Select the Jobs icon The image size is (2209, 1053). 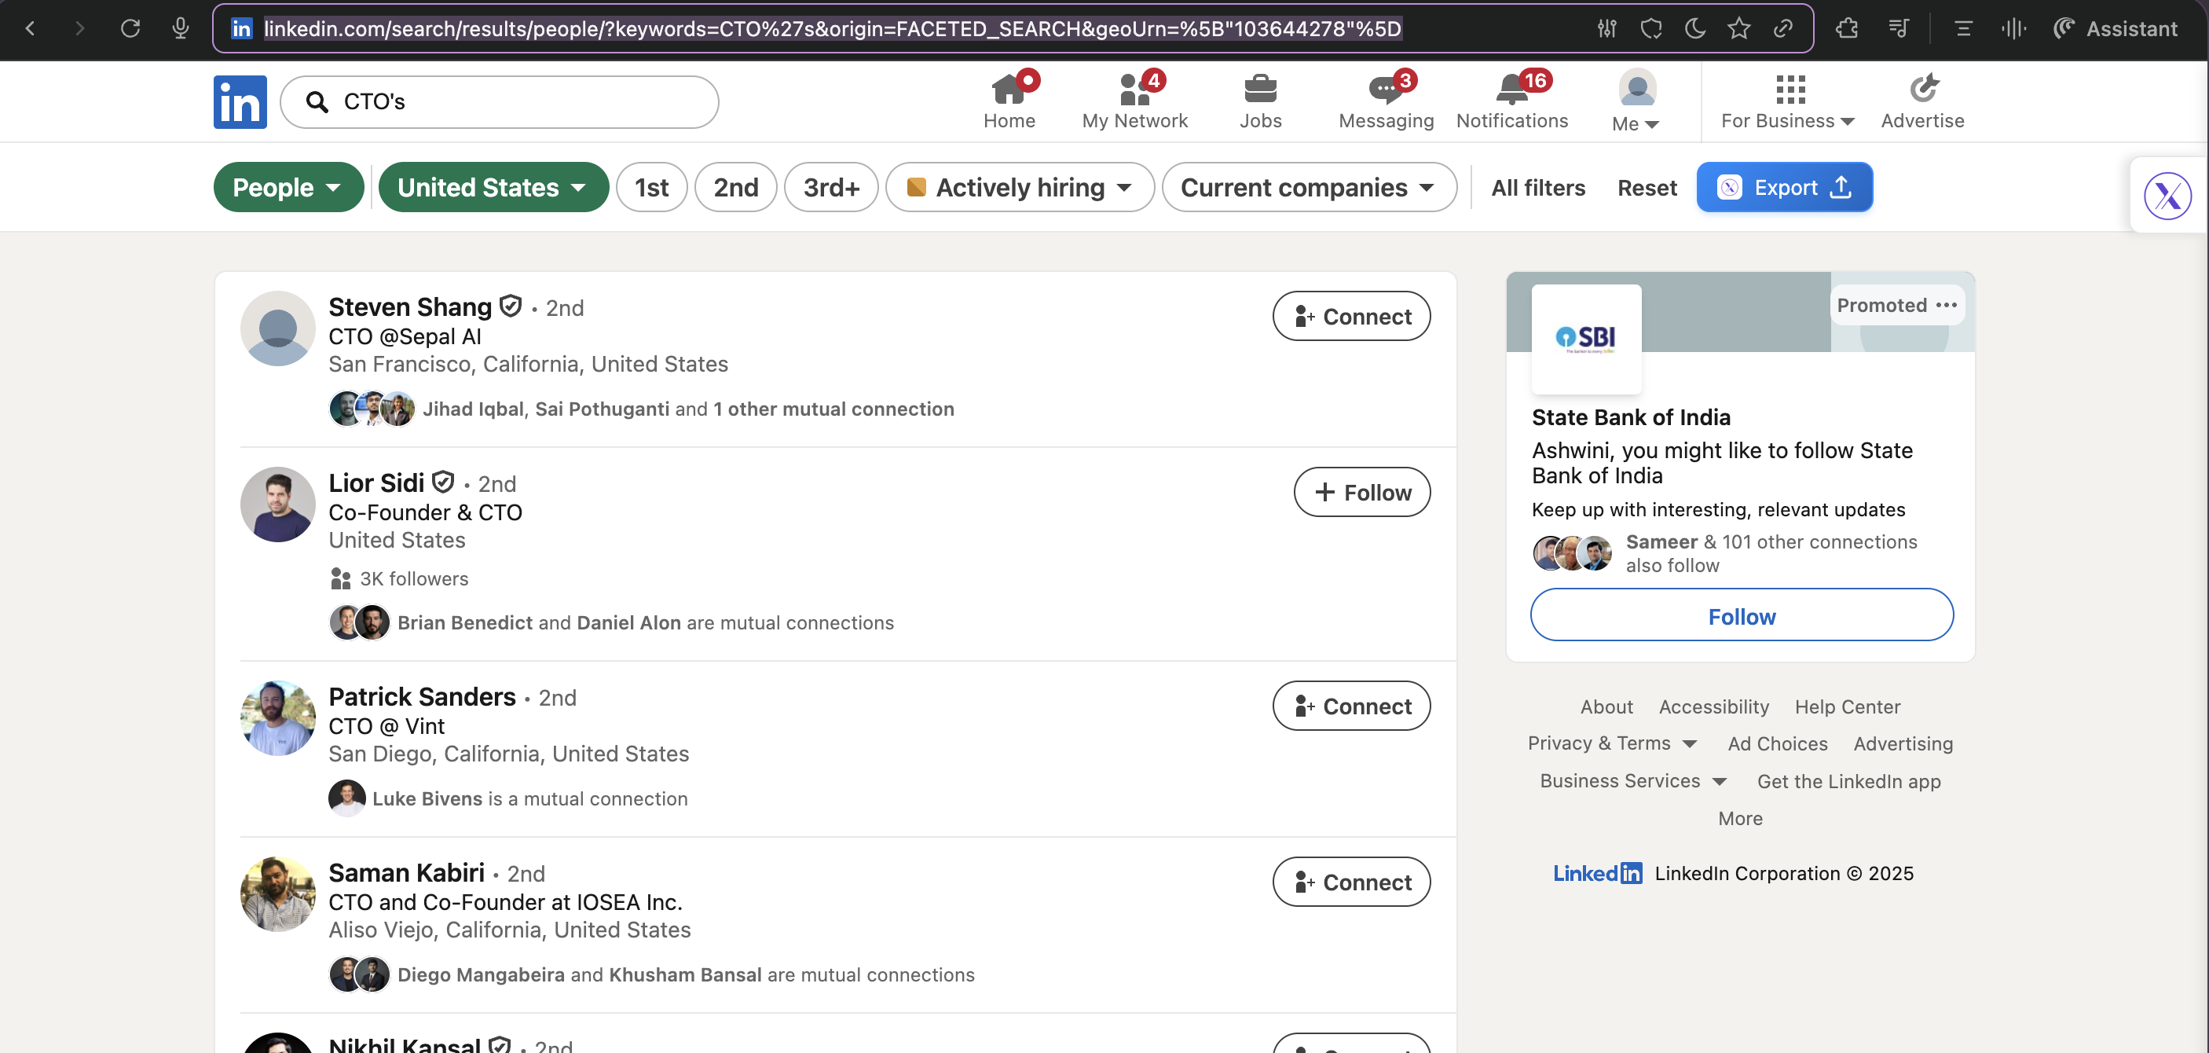coord(1260,98)
